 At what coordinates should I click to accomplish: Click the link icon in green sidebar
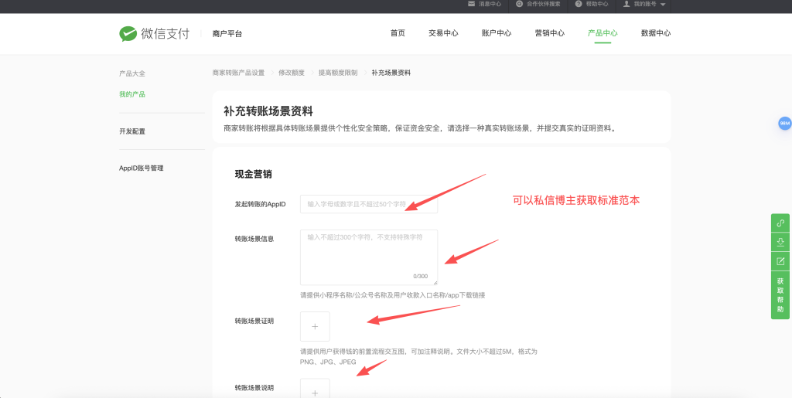780,223
